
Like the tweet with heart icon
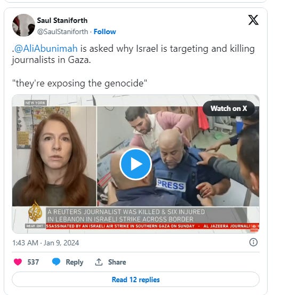pos(18,262)
